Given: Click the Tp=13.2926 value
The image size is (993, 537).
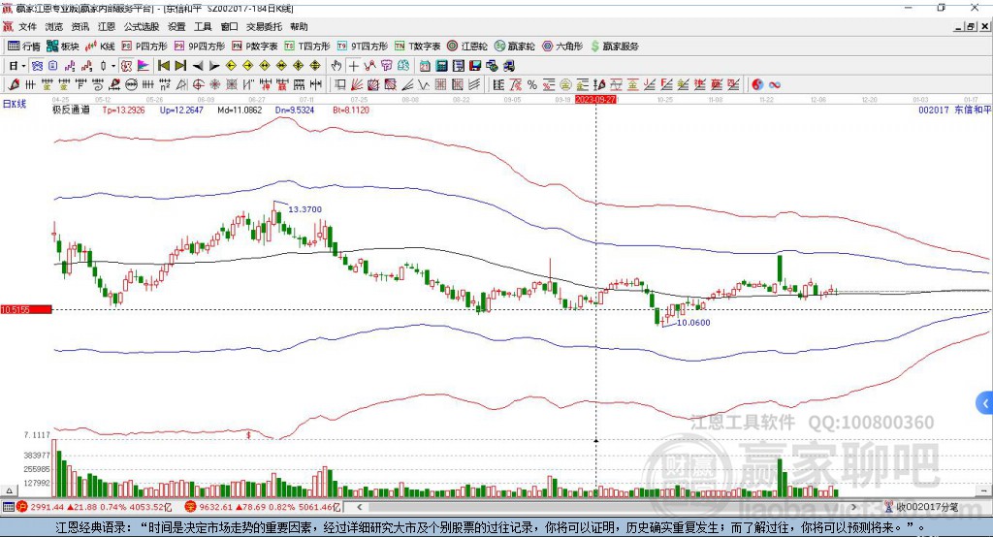Looking at the screenshot, I should (x=123, y=111).
